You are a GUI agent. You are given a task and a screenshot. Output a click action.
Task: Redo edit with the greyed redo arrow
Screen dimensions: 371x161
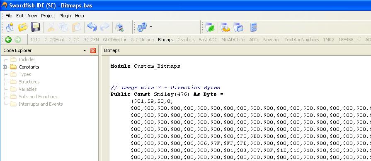click(x=104, y=27)
